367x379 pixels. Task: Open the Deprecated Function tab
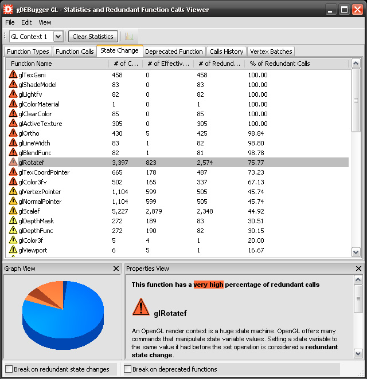[174, 52]
